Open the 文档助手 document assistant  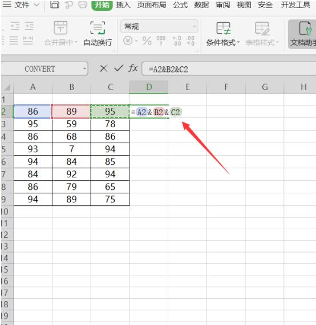(x=303, y=34)
